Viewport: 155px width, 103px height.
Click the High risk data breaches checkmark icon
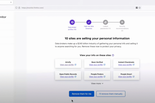(x=89, y=22)
